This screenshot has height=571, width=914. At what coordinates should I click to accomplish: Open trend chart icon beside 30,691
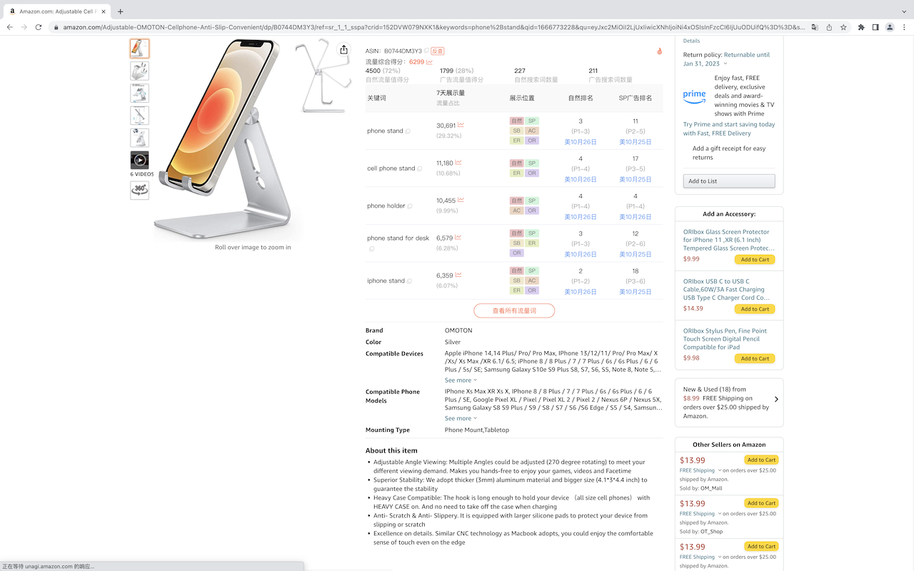coord(461,125)
